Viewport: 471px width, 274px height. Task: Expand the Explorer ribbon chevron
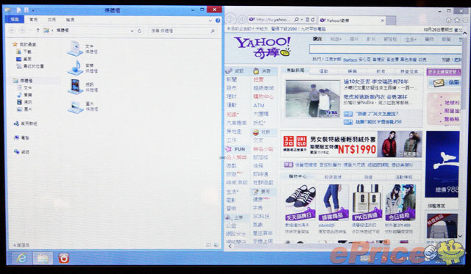[x=210, y=21]
